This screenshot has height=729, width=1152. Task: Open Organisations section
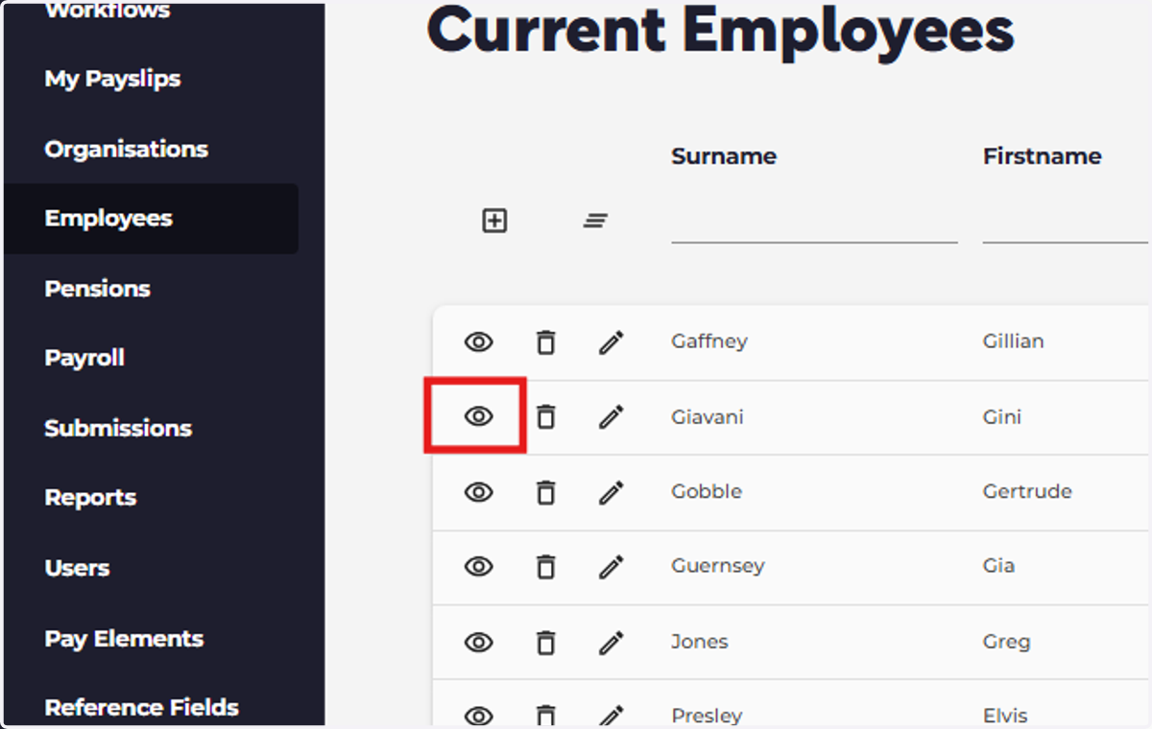(x=126, y=149)
